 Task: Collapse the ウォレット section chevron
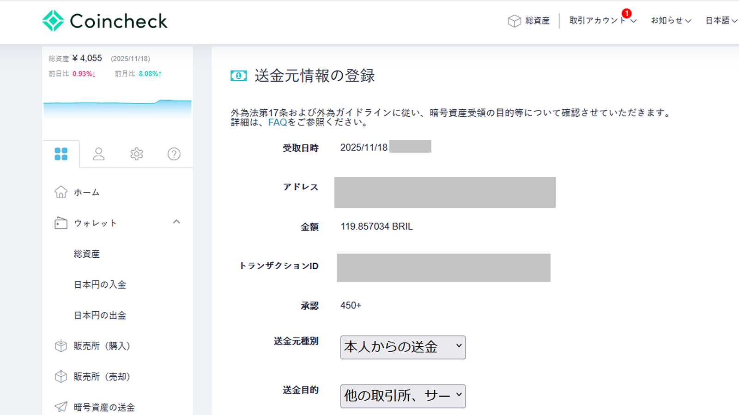click(x=176, y=222)
